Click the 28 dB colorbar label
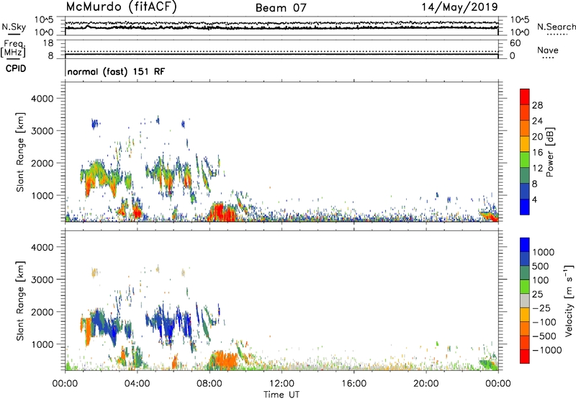The image size is (576, 399). [x=537, y=105]
